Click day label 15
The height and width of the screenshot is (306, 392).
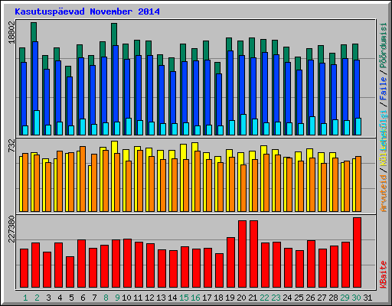click(x=184, y=298)
